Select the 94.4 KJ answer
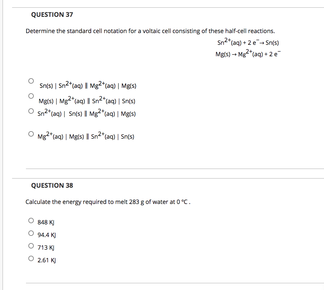324x290 pixels. [x=31, y=233]
